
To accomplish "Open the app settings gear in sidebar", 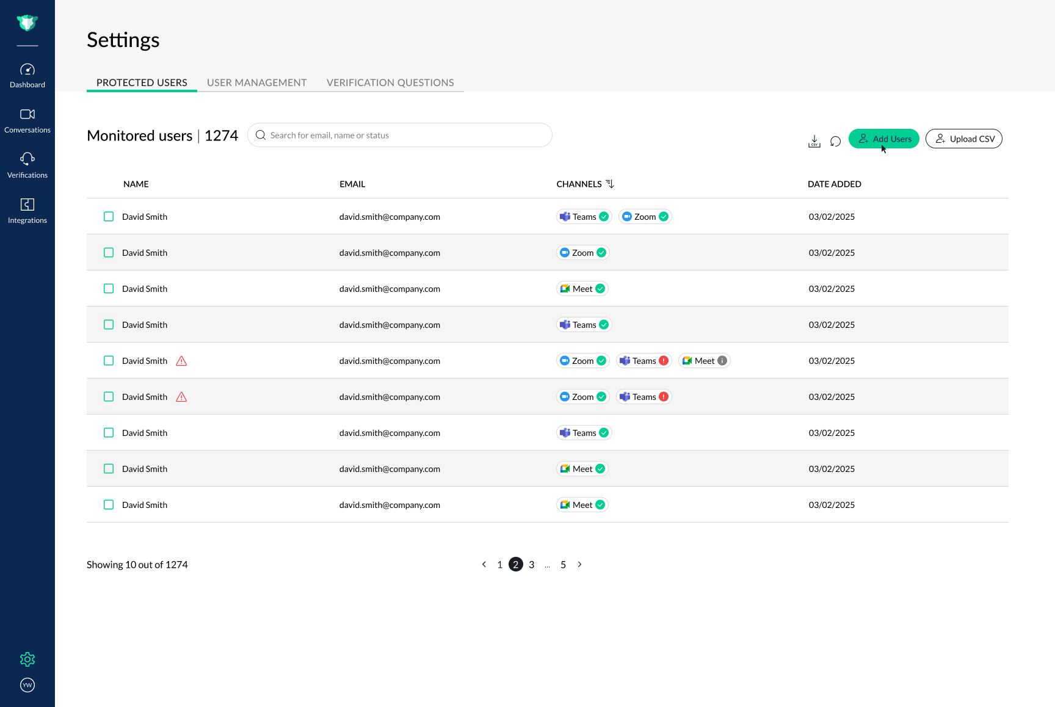I will [27, 659].
